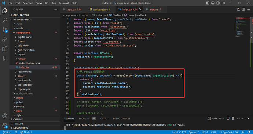This screenshot has height=134, width=253.
Task: Open the Accounts menu icon
Action: [x=5, y=116]
